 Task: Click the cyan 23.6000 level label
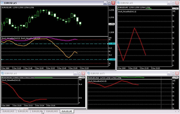pyautogui.click(x=112, y=59)
